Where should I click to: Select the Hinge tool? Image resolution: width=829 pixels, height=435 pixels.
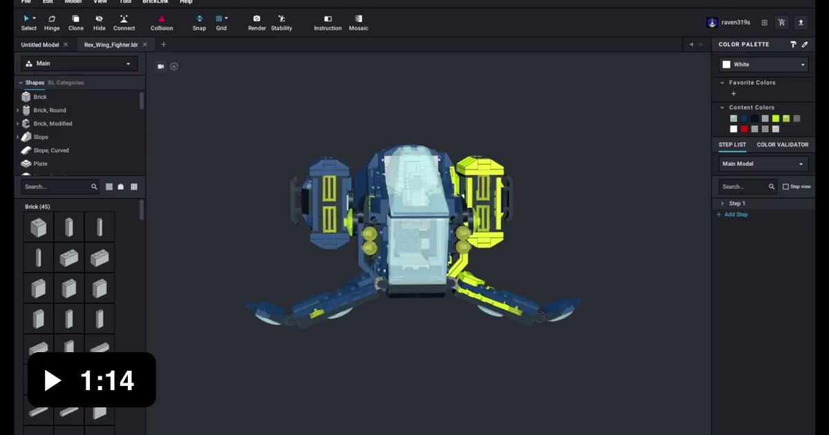52,23
